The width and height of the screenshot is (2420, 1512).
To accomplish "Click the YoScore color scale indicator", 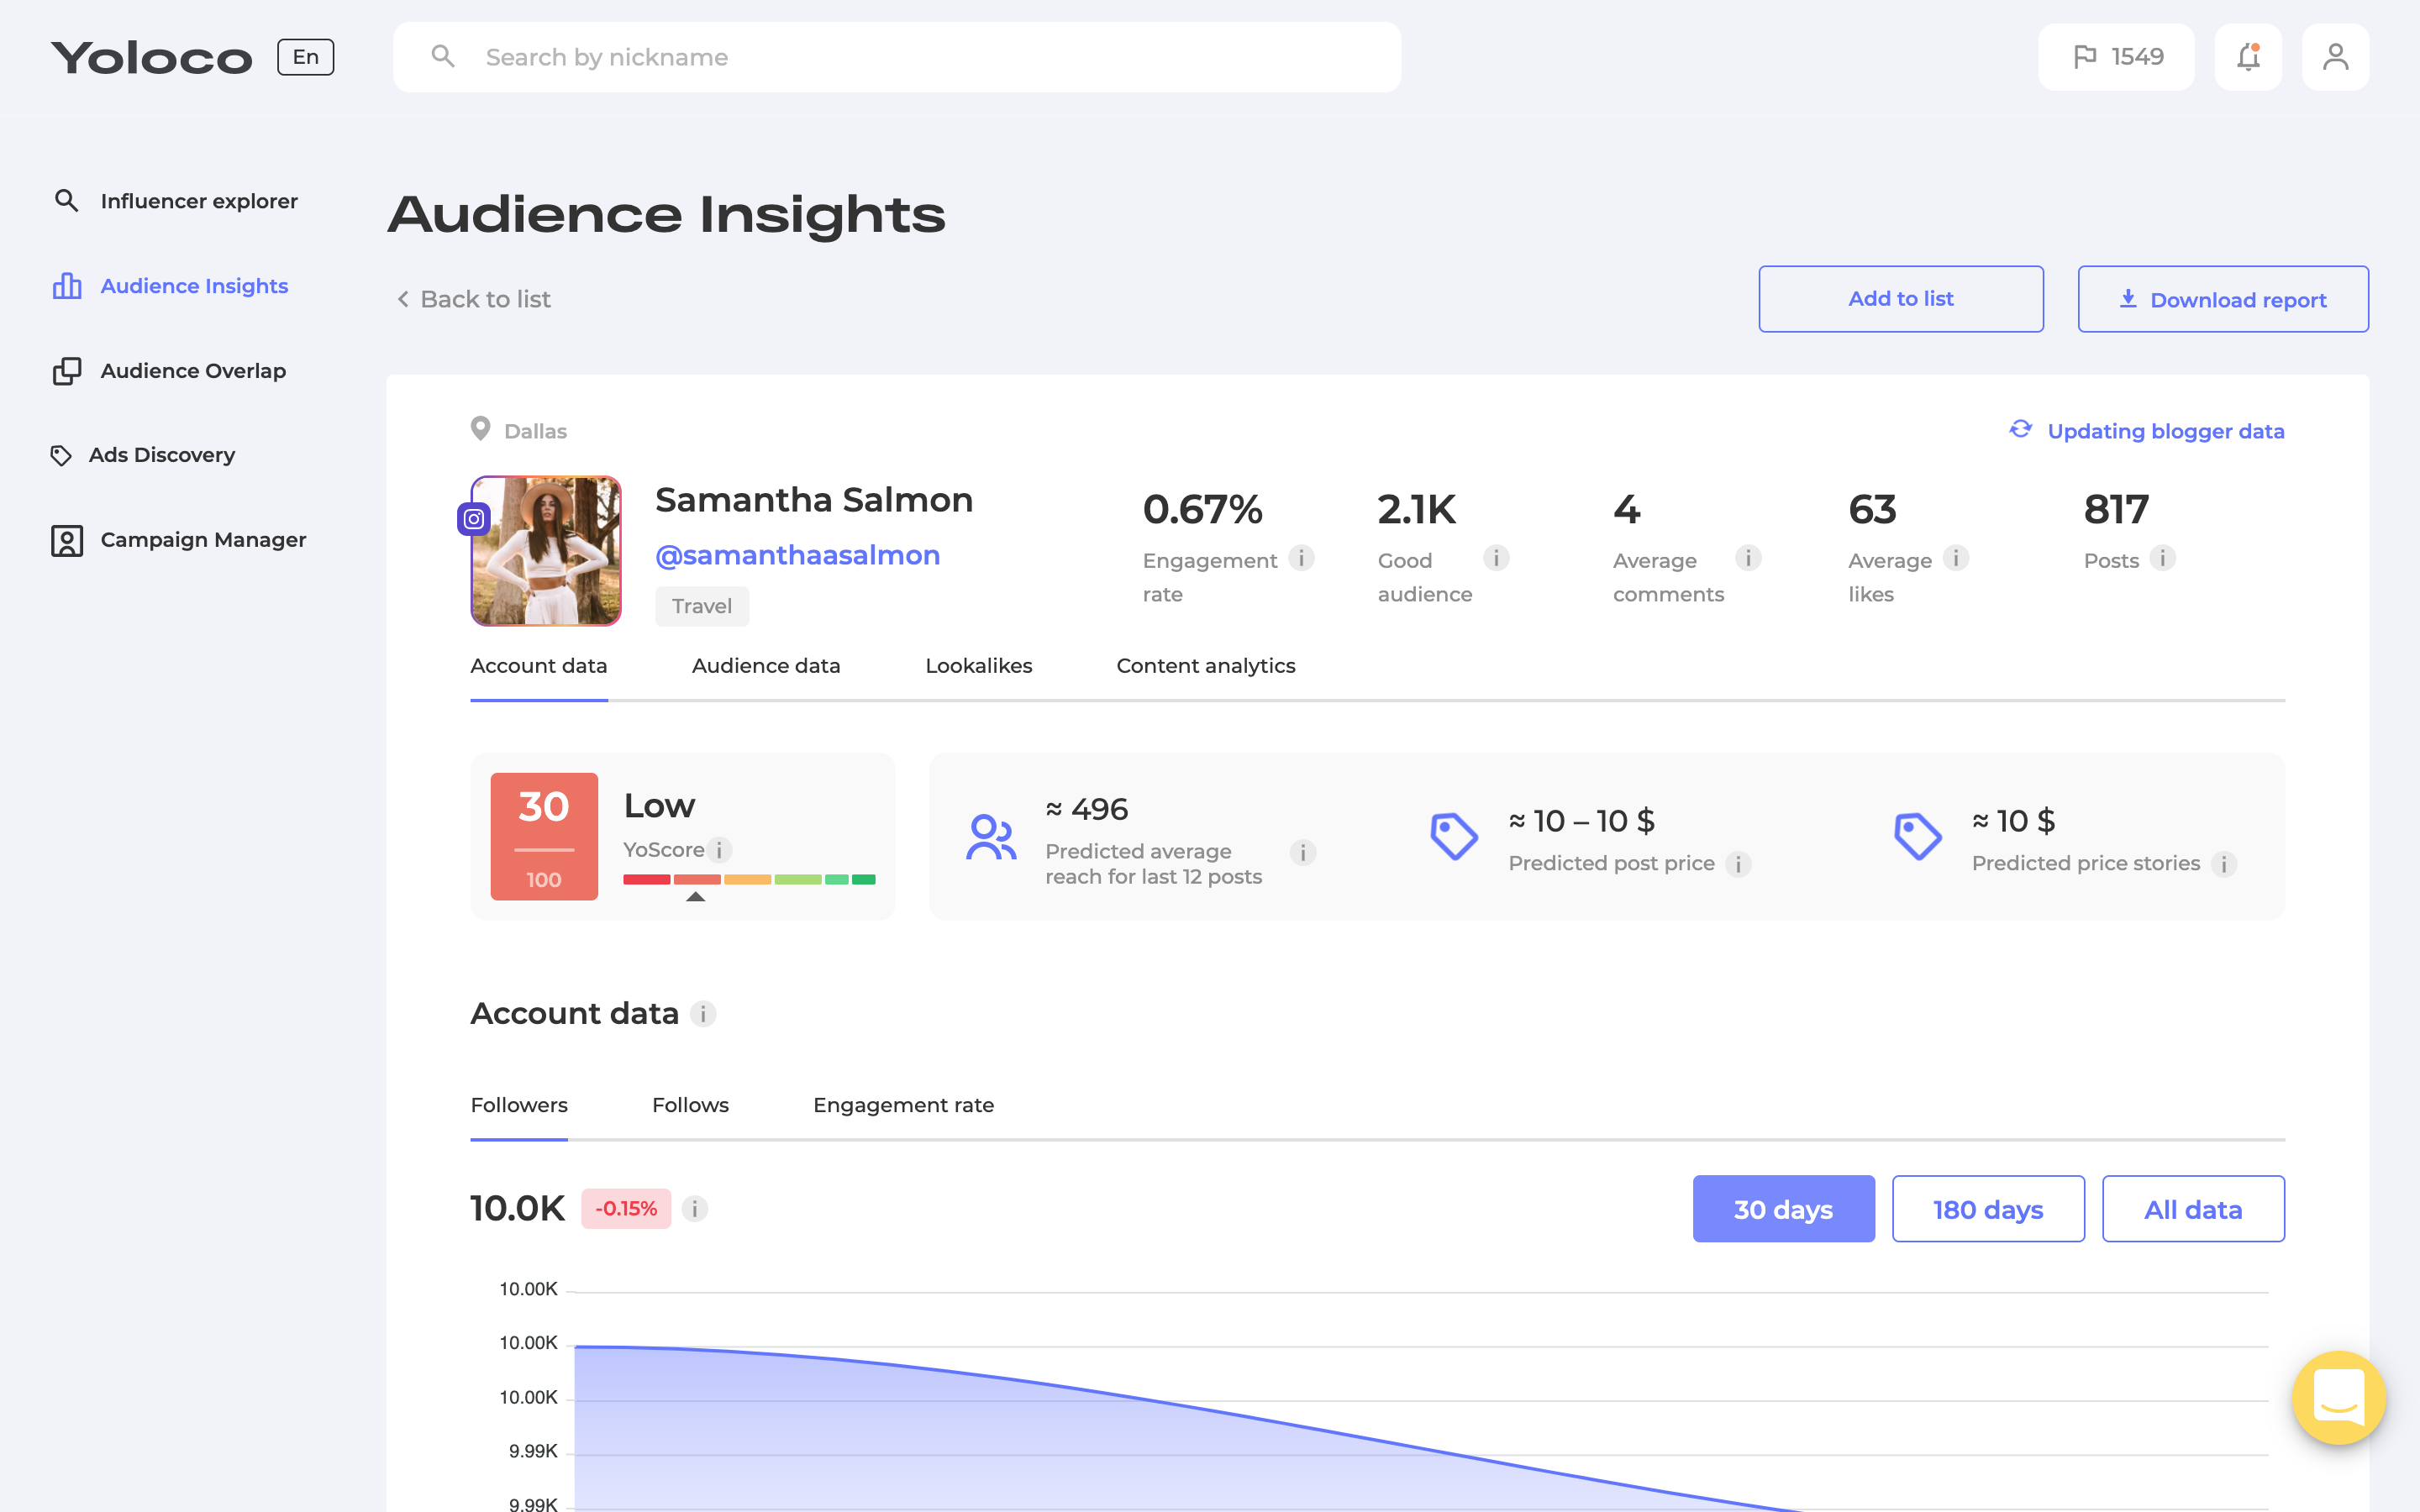I will [x=750, y=879].
